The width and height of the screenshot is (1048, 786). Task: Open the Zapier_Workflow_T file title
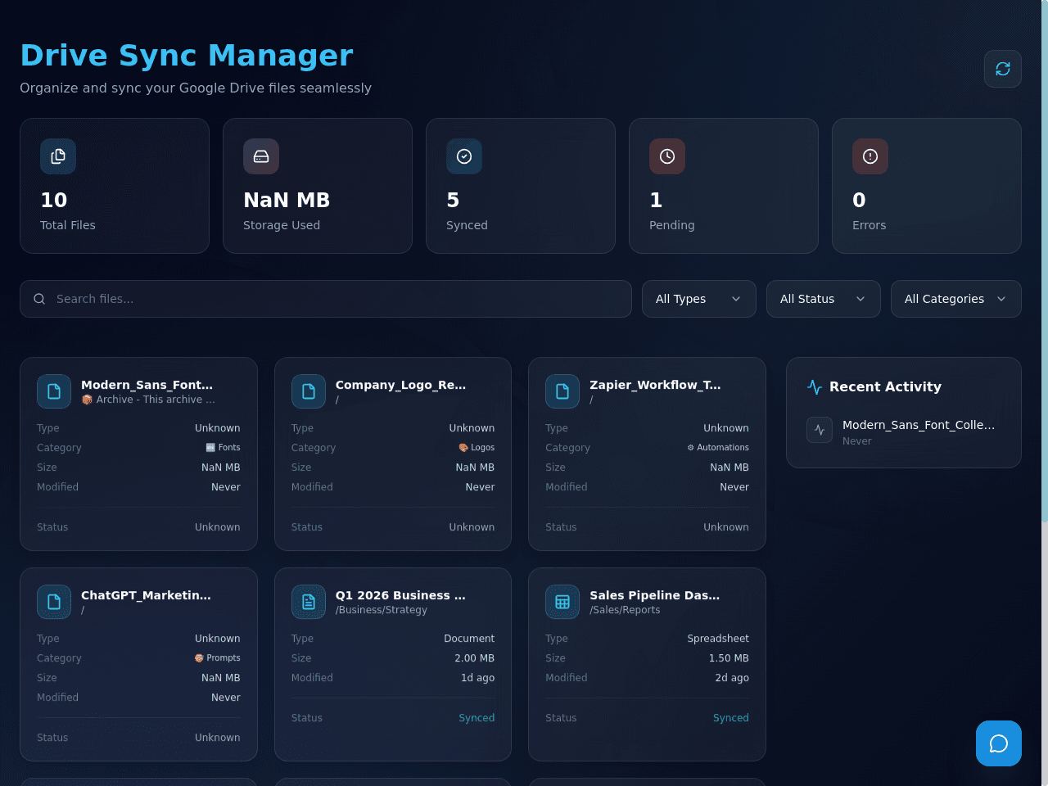pyautogui.click(x=655, y=385)
